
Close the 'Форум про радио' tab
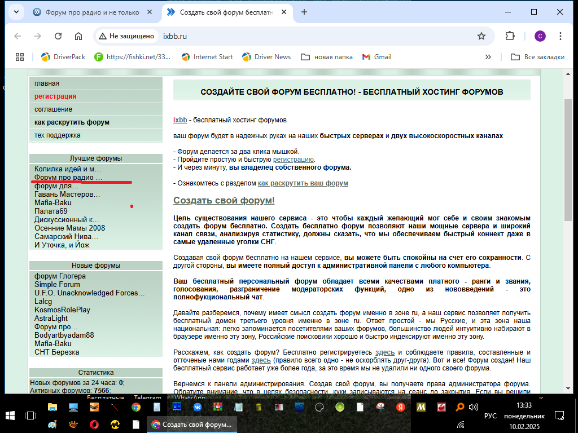click(x=149, y=12)
